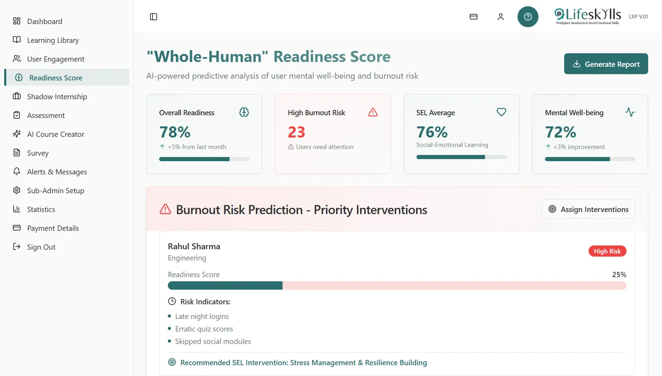Click 'Erratic quiz scores' indicator
This screenshot has height=376, width=662.
(x=204, y=329)
